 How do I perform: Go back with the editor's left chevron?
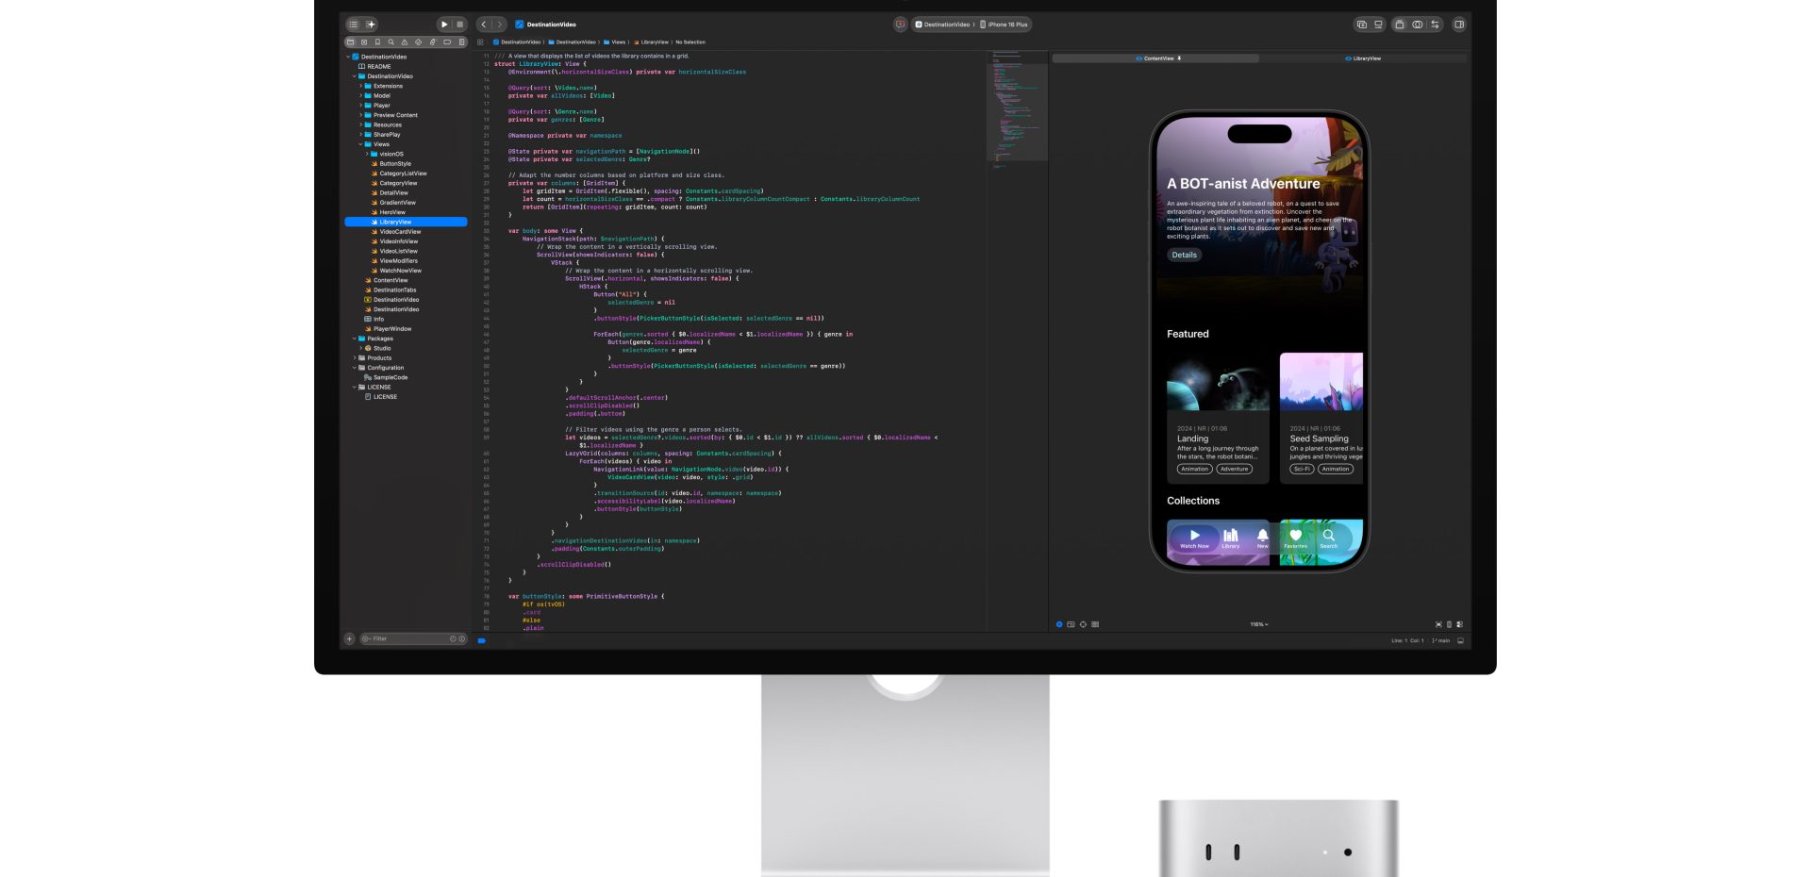484,25
